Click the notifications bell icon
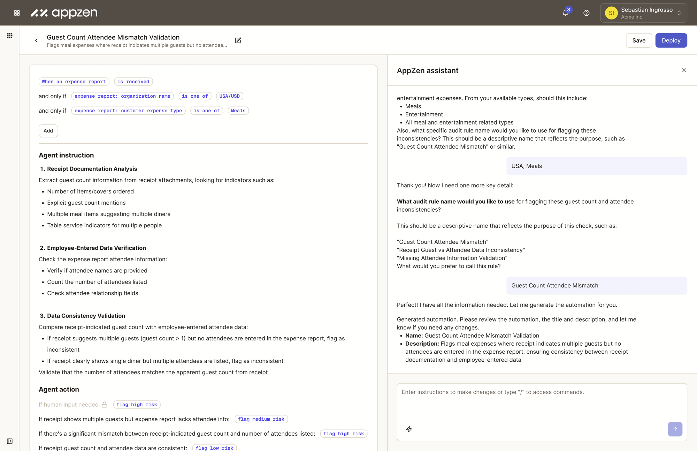 point(565,13)
